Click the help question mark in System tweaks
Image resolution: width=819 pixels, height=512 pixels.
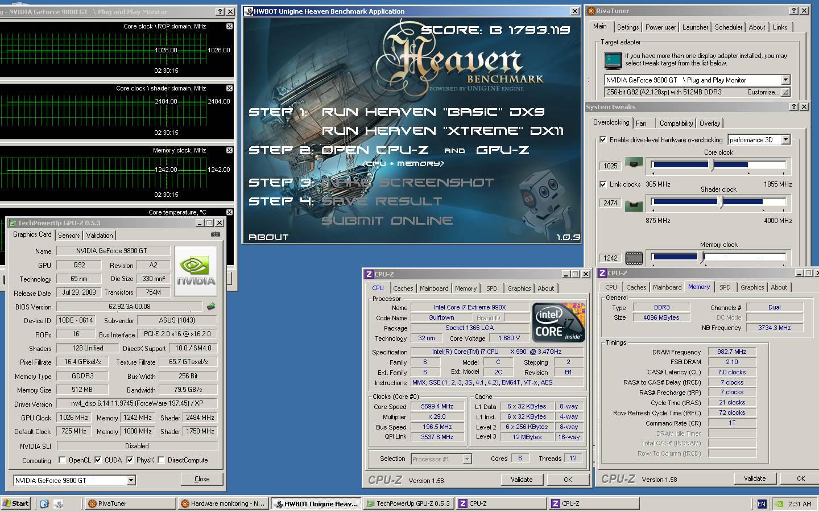[x=794, y=107]
